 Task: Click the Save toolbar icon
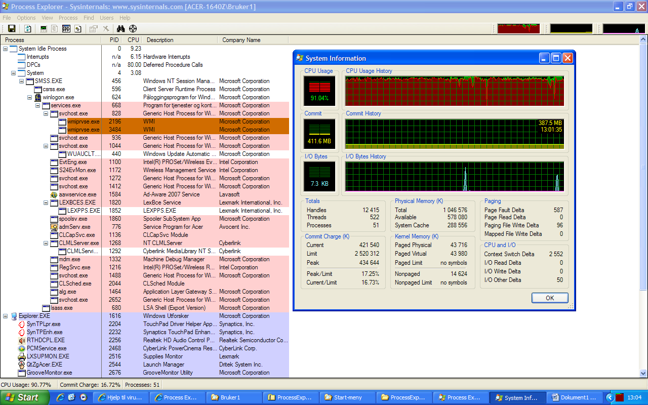[x=11, y=29]
